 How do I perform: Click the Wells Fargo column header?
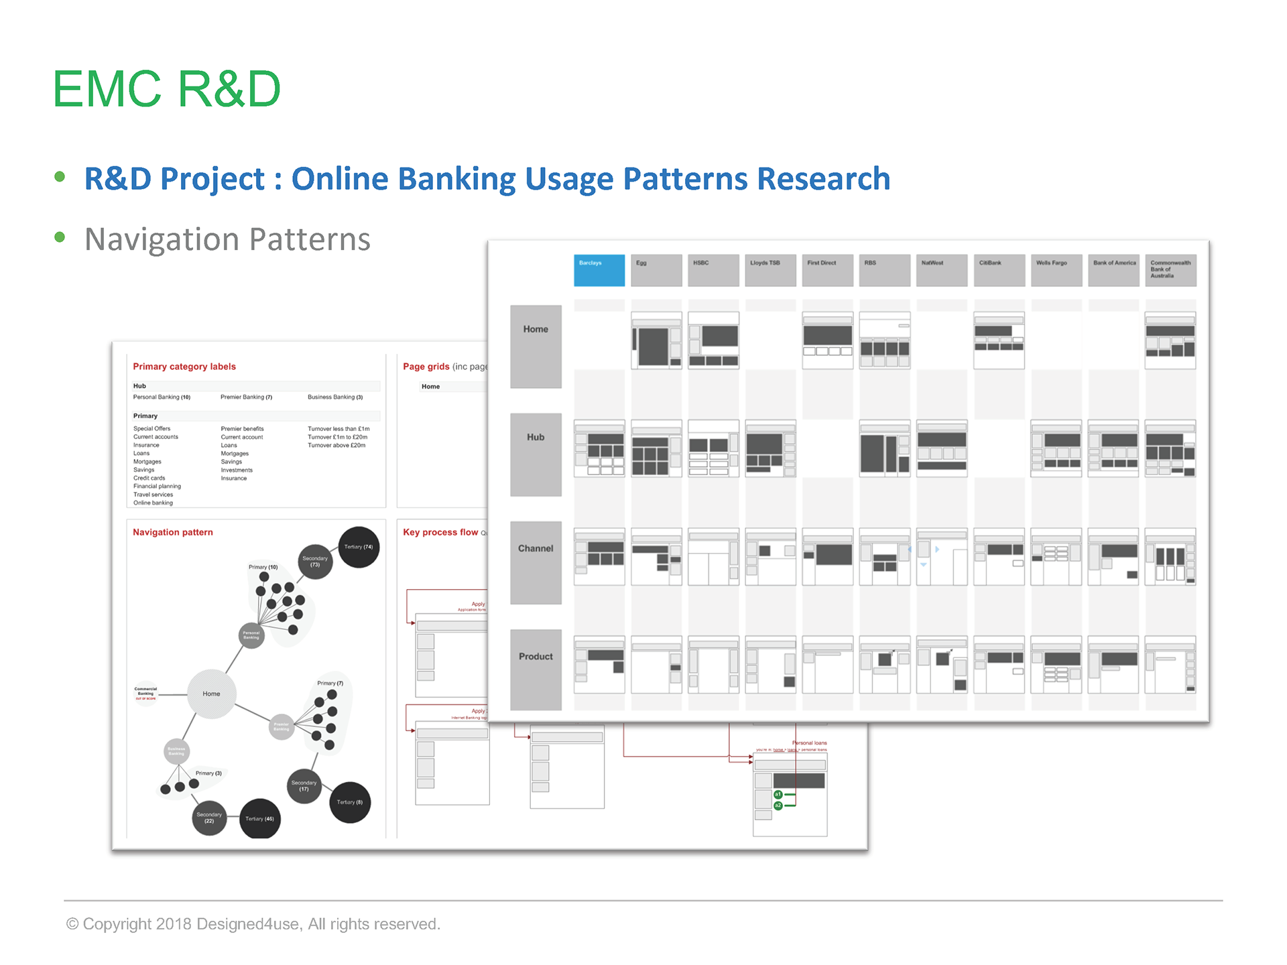coord(1056,270)
